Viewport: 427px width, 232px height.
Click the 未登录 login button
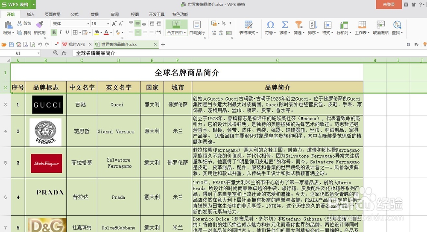tap(389, 4)
